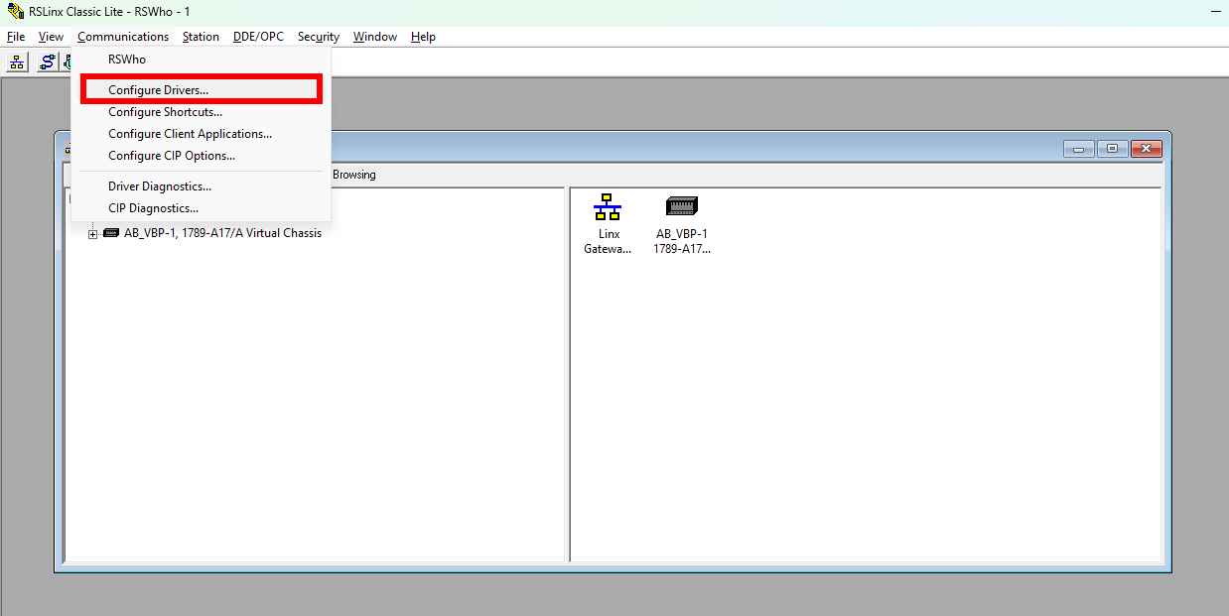Select Configure Drivers... menu entry
This screenshot has height=616, width=1229.
coord(159,90)
